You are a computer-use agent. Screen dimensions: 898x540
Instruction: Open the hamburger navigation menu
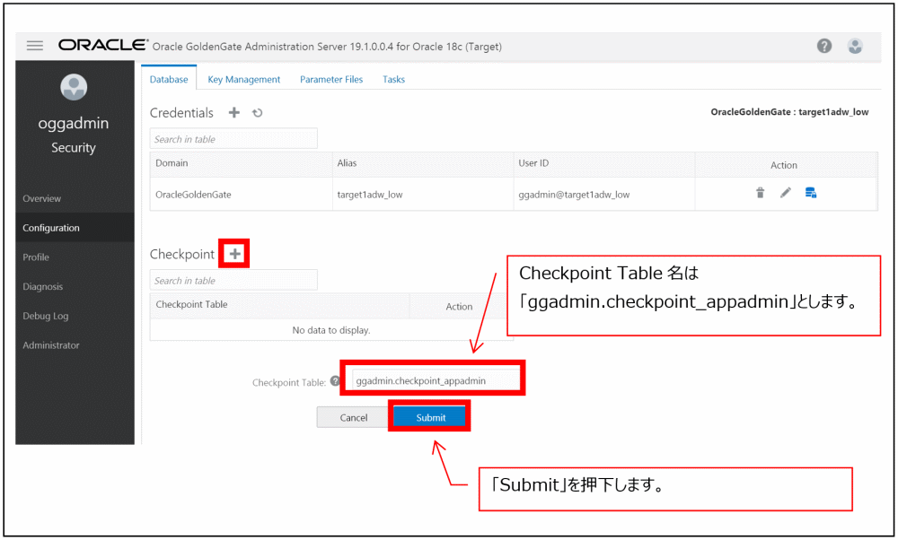pyautogui.click(x=35, y=46)
